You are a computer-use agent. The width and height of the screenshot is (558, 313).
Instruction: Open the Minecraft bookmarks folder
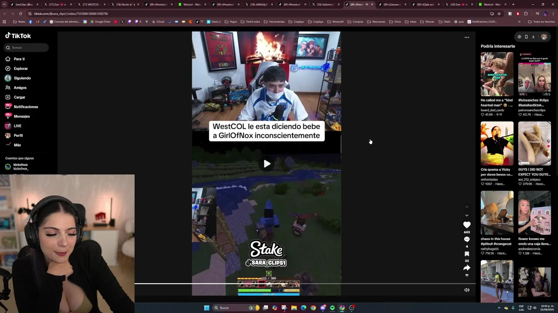[335, 22]
